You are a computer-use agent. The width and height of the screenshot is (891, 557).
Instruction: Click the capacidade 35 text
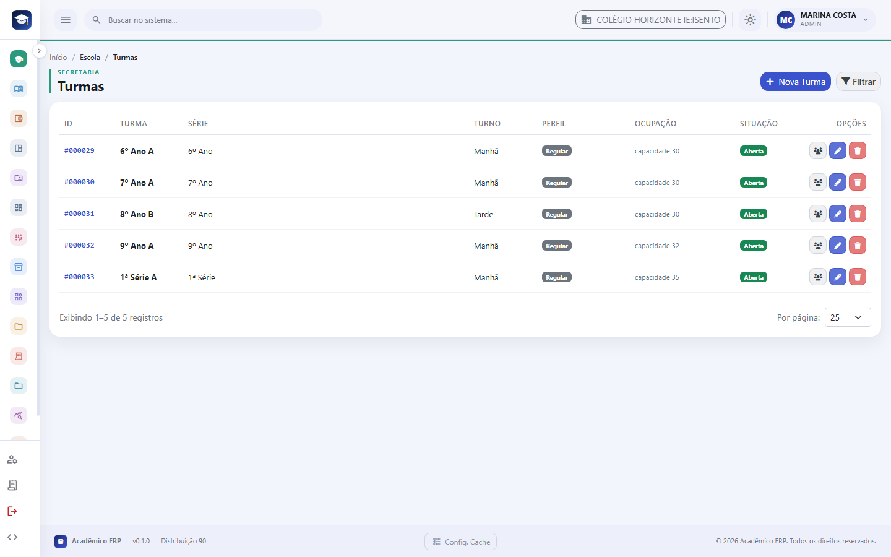pyautogui.click(x=657, y=277)
